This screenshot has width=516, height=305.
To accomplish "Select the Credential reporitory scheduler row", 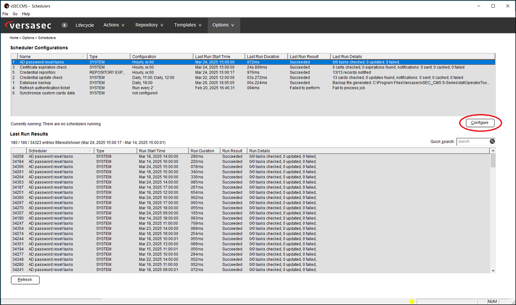I will point(253,73).
